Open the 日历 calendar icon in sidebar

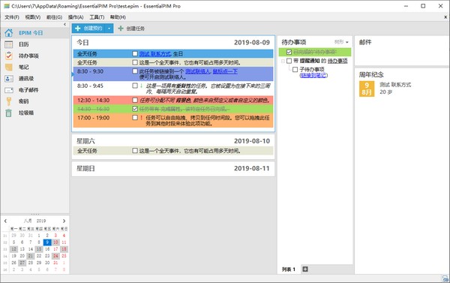(8, 44)
